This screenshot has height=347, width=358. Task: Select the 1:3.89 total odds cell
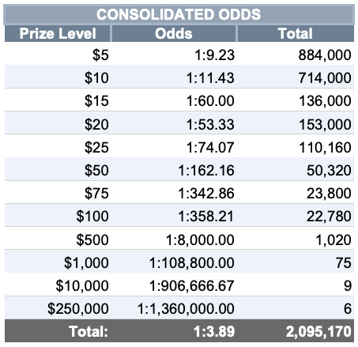point(174,331)
